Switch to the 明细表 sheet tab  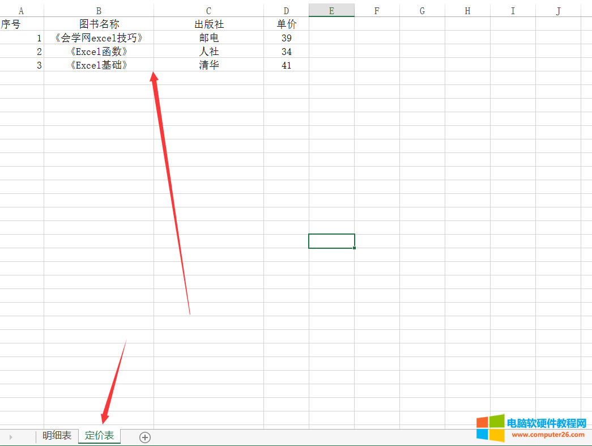coord(56,437)
